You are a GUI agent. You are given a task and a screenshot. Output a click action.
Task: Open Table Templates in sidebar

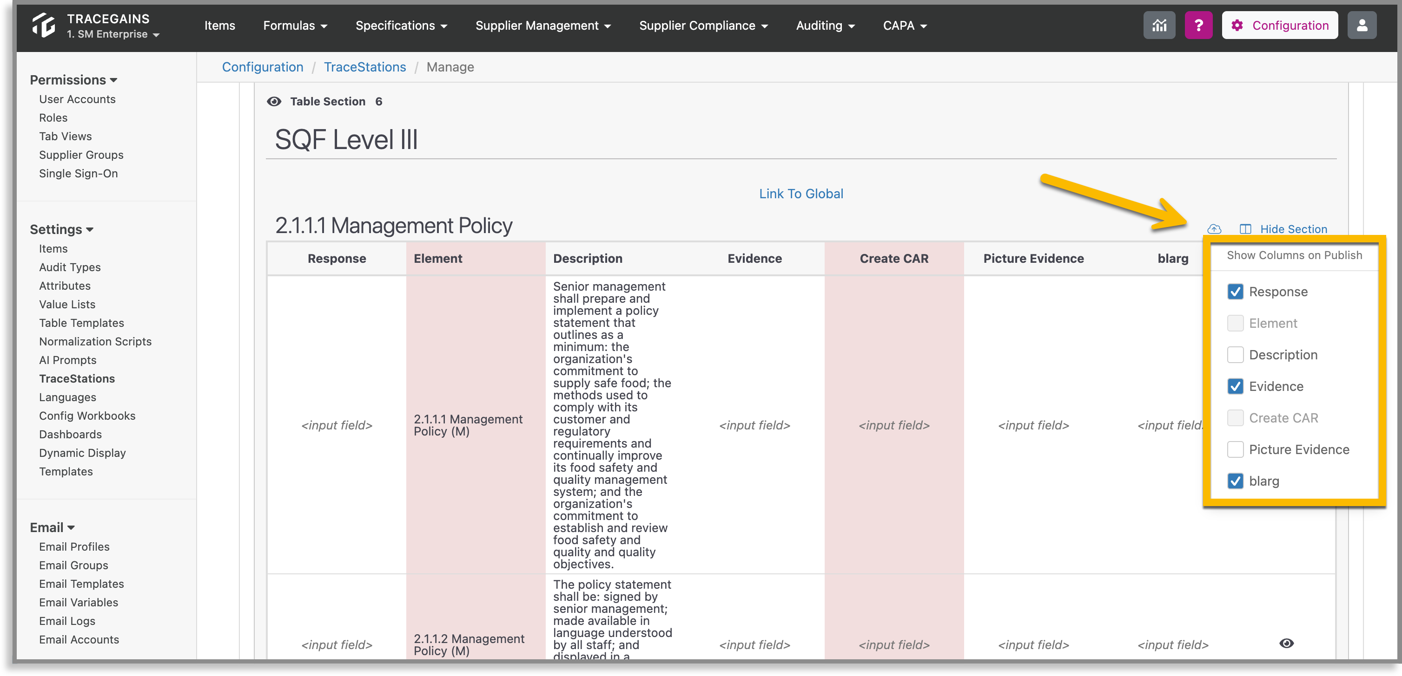pyautogui.click(x=82, y=323)
